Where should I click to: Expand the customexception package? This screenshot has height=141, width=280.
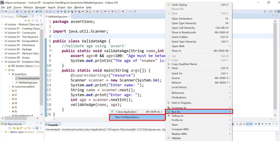coord(10,87)
